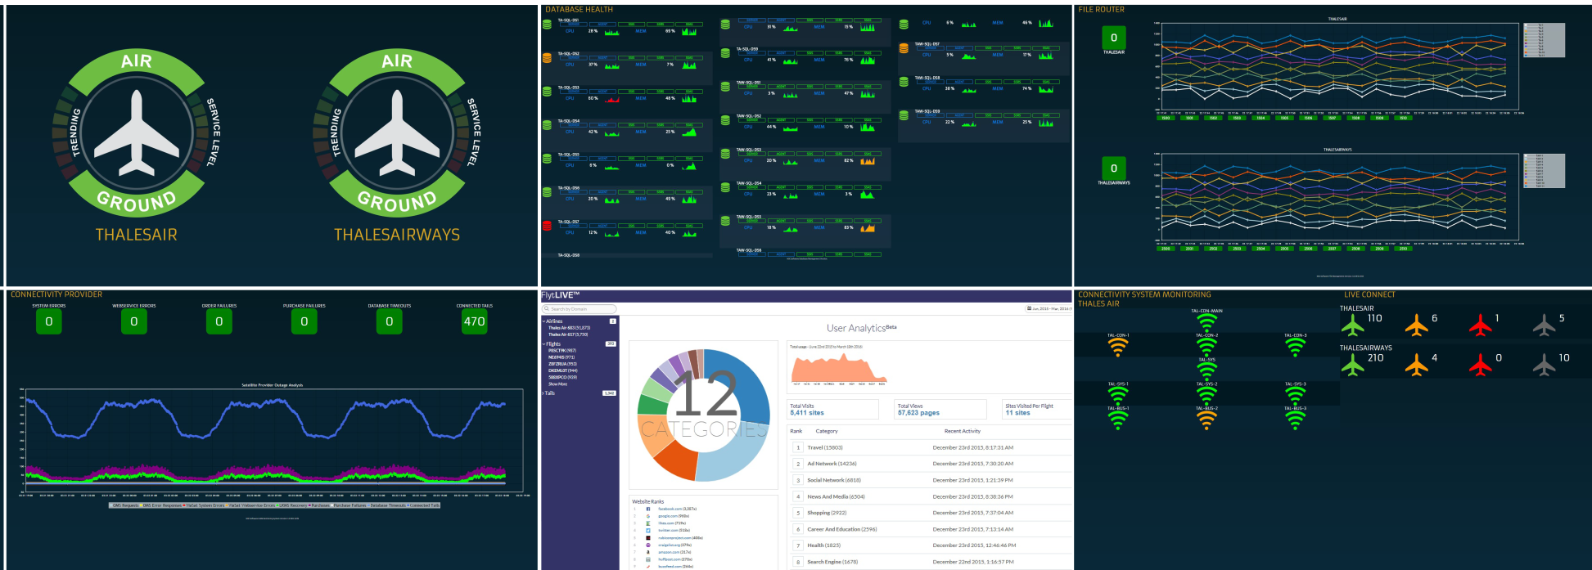Select the gray plane icon for THALESAIRWAYS
The width and height of the screenshot is (1592, 570).
tap(1545, 365)
